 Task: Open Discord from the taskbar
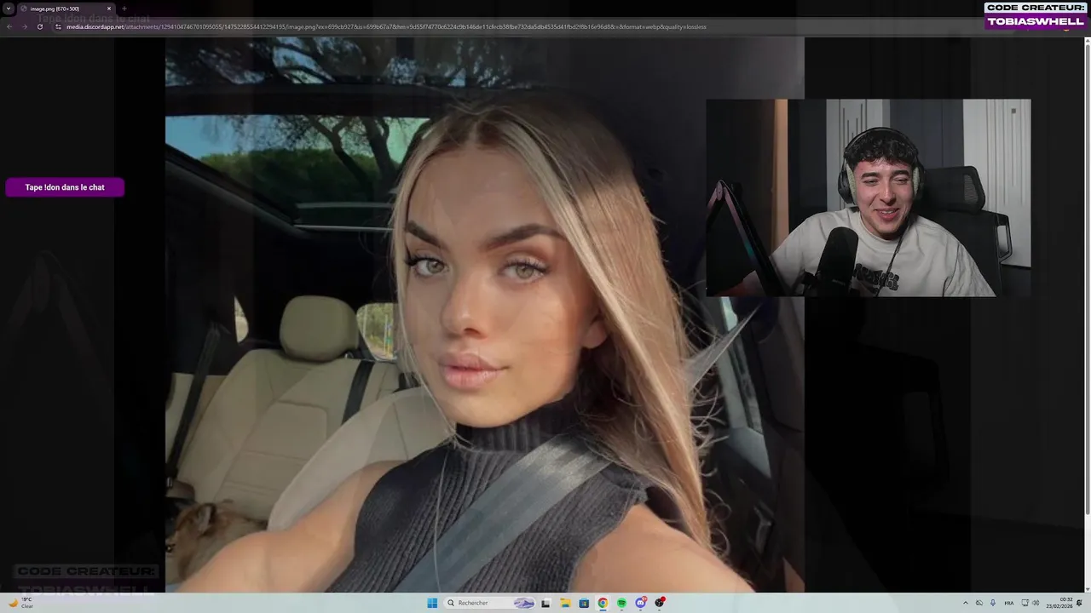641,603
